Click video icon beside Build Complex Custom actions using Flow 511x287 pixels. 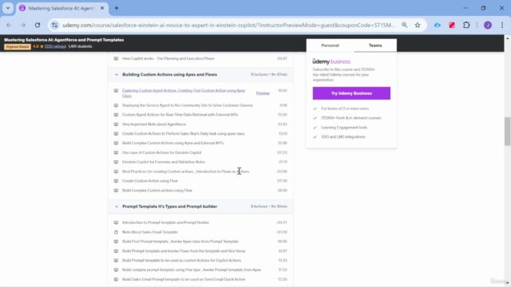point(116,191)
